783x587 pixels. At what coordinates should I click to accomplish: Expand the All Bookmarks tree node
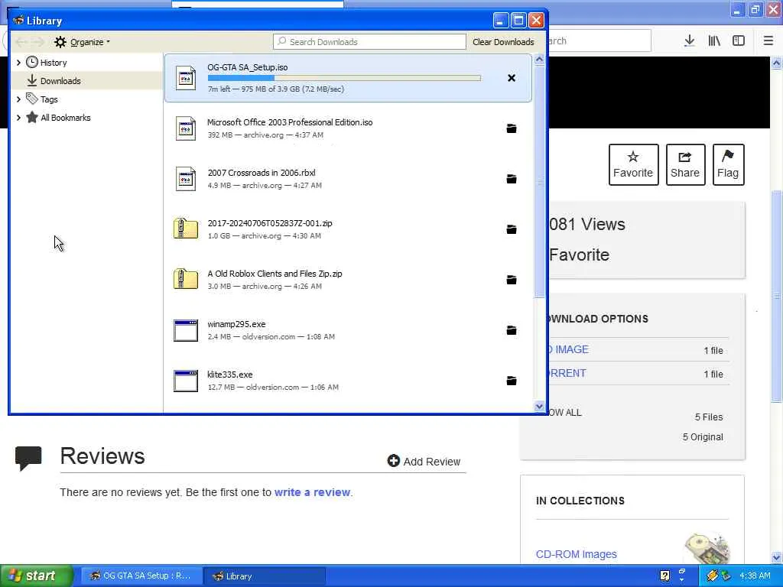click(x=18, y=118)
